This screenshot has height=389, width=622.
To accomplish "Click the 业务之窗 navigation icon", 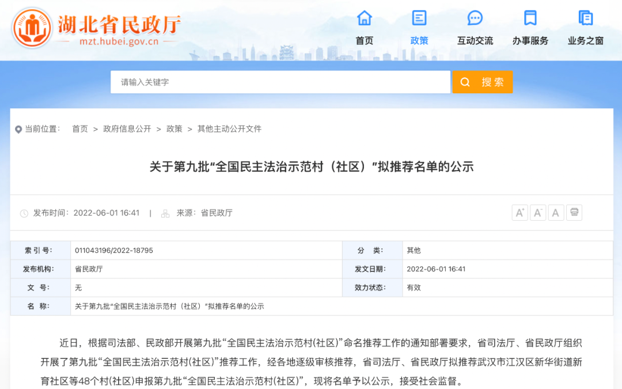I will [x=585, y=18].
